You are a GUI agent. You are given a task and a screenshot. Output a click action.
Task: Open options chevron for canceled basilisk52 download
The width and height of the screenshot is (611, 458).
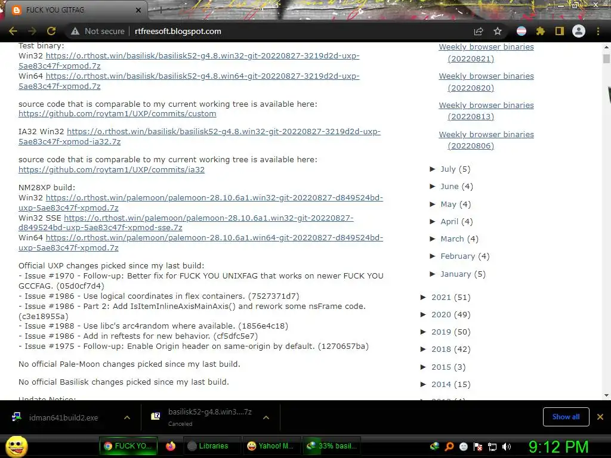pos(266,417)
